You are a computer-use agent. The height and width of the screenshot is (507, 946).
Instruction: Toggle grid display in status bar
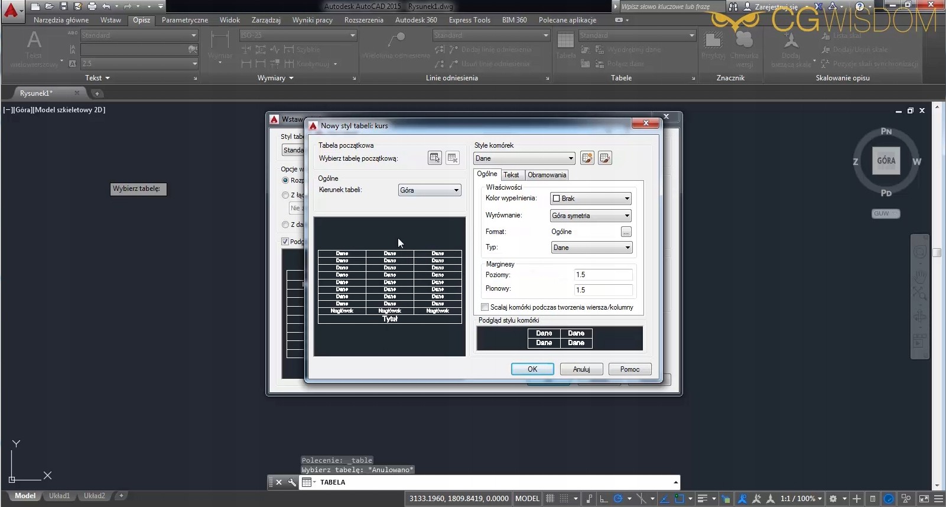click(550, 498)
